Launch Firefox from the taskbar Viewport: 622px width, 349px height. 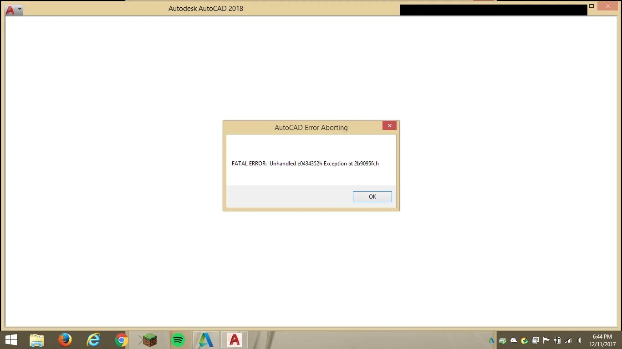point(65,340)
